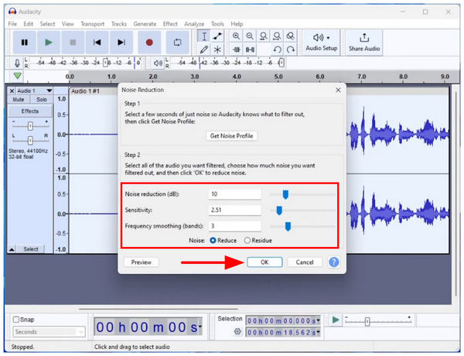Confirm Noise Reduction with OK

[264, 262]
